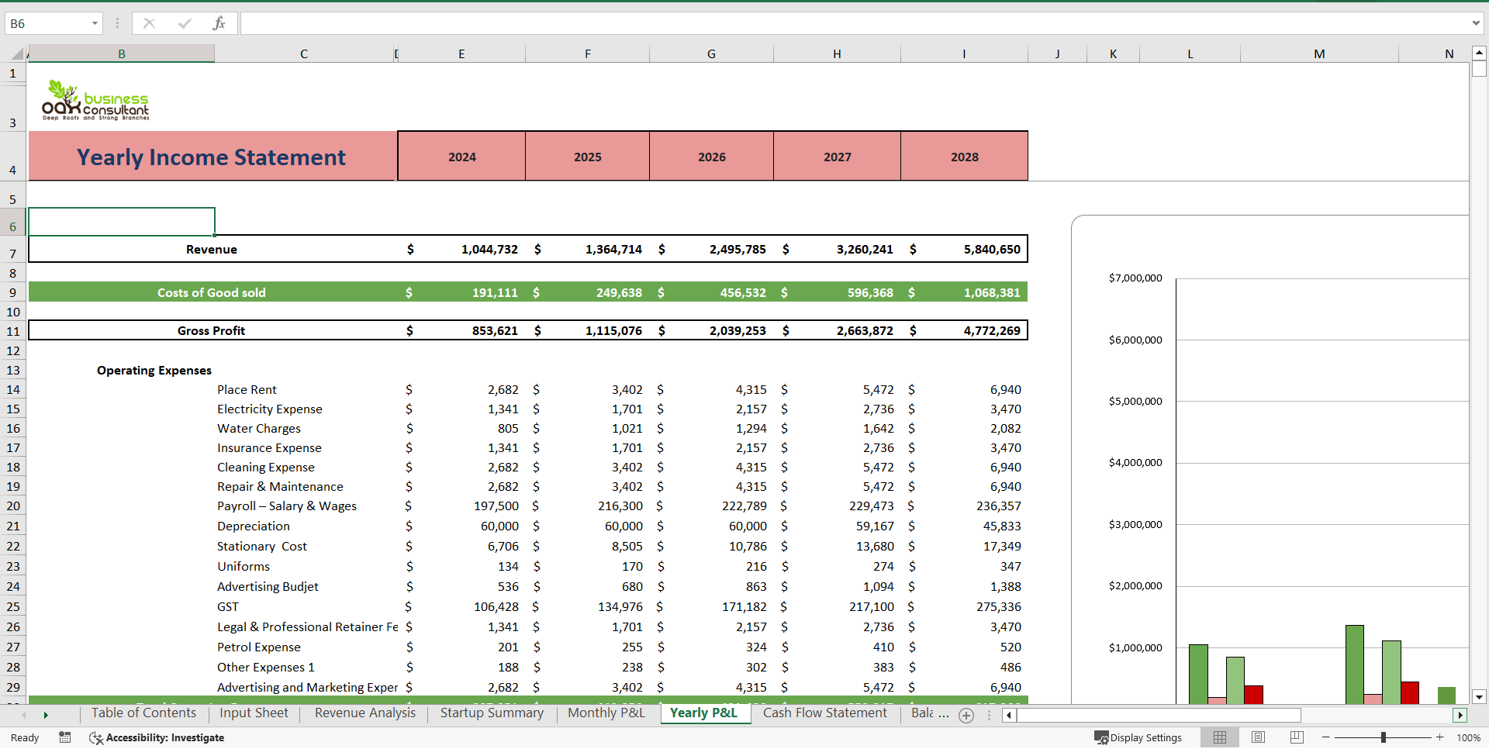
Task: Click the zoom slider handle
Action: [x=1383, y=737]
